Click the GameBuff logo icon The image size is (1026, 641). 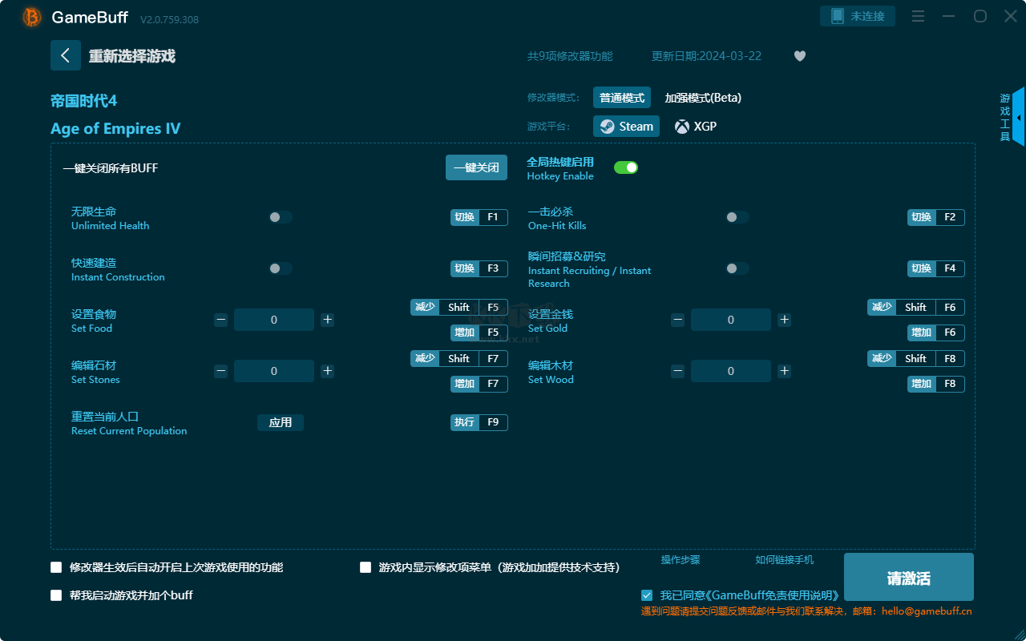(x=32, y=17)
